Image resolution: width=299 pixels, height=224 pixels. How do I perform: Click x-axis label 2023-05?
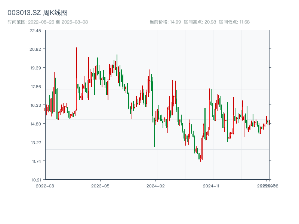(100, 186)
